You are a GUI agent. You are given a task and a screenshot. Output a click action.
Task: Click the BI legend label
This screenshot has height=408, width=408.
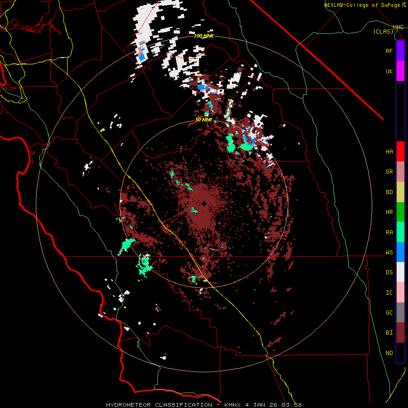389,333
